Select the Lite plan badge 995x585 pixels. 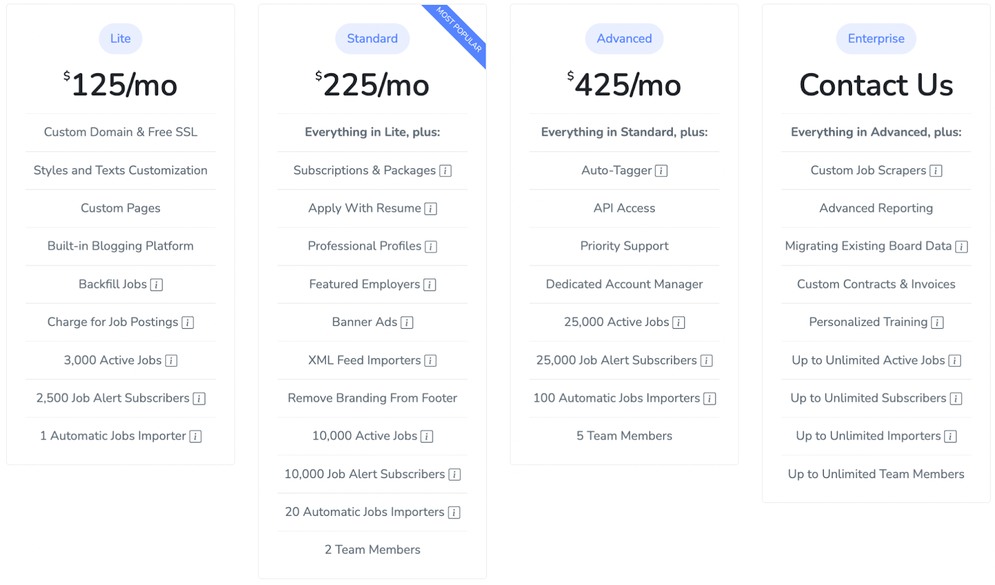point(121,39)
